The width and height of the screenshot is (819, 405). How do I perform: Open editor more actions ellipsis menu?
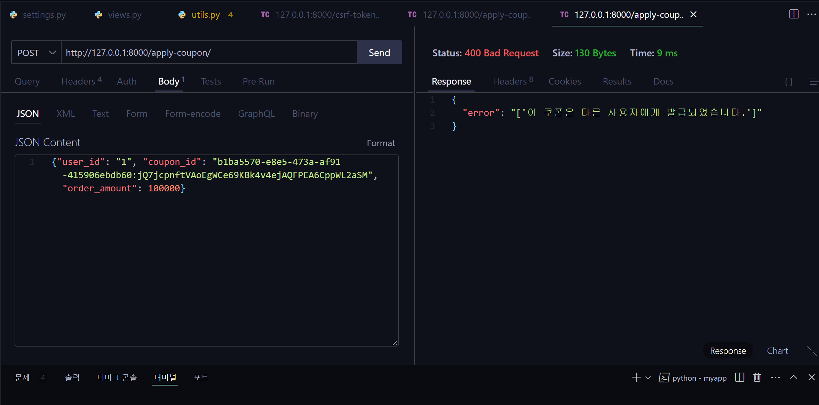[811, 14]
